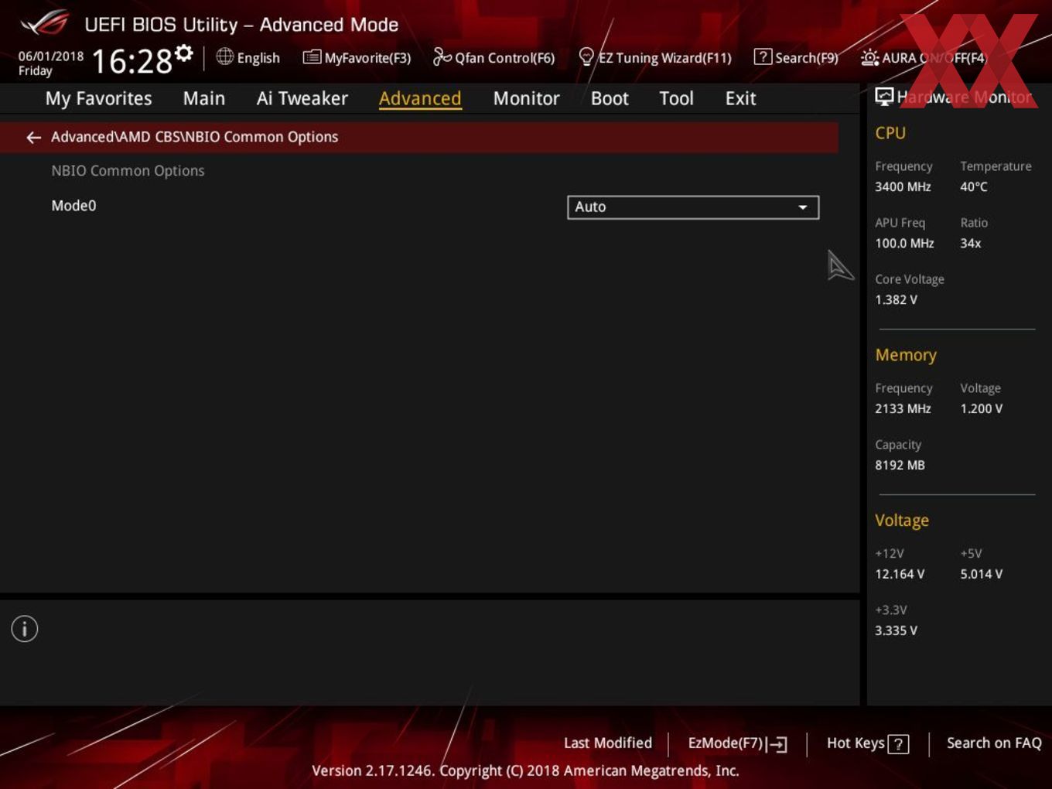Go to the Monitor tab
This screenshot has width=1052, height=789.
point(527,99)
